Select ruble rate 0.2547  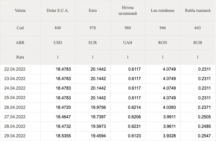point(204,136)
